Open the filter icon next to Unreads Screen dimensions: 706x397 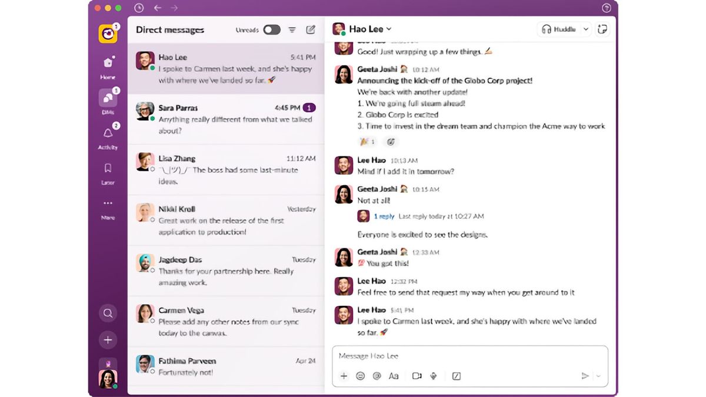[292, 29]
